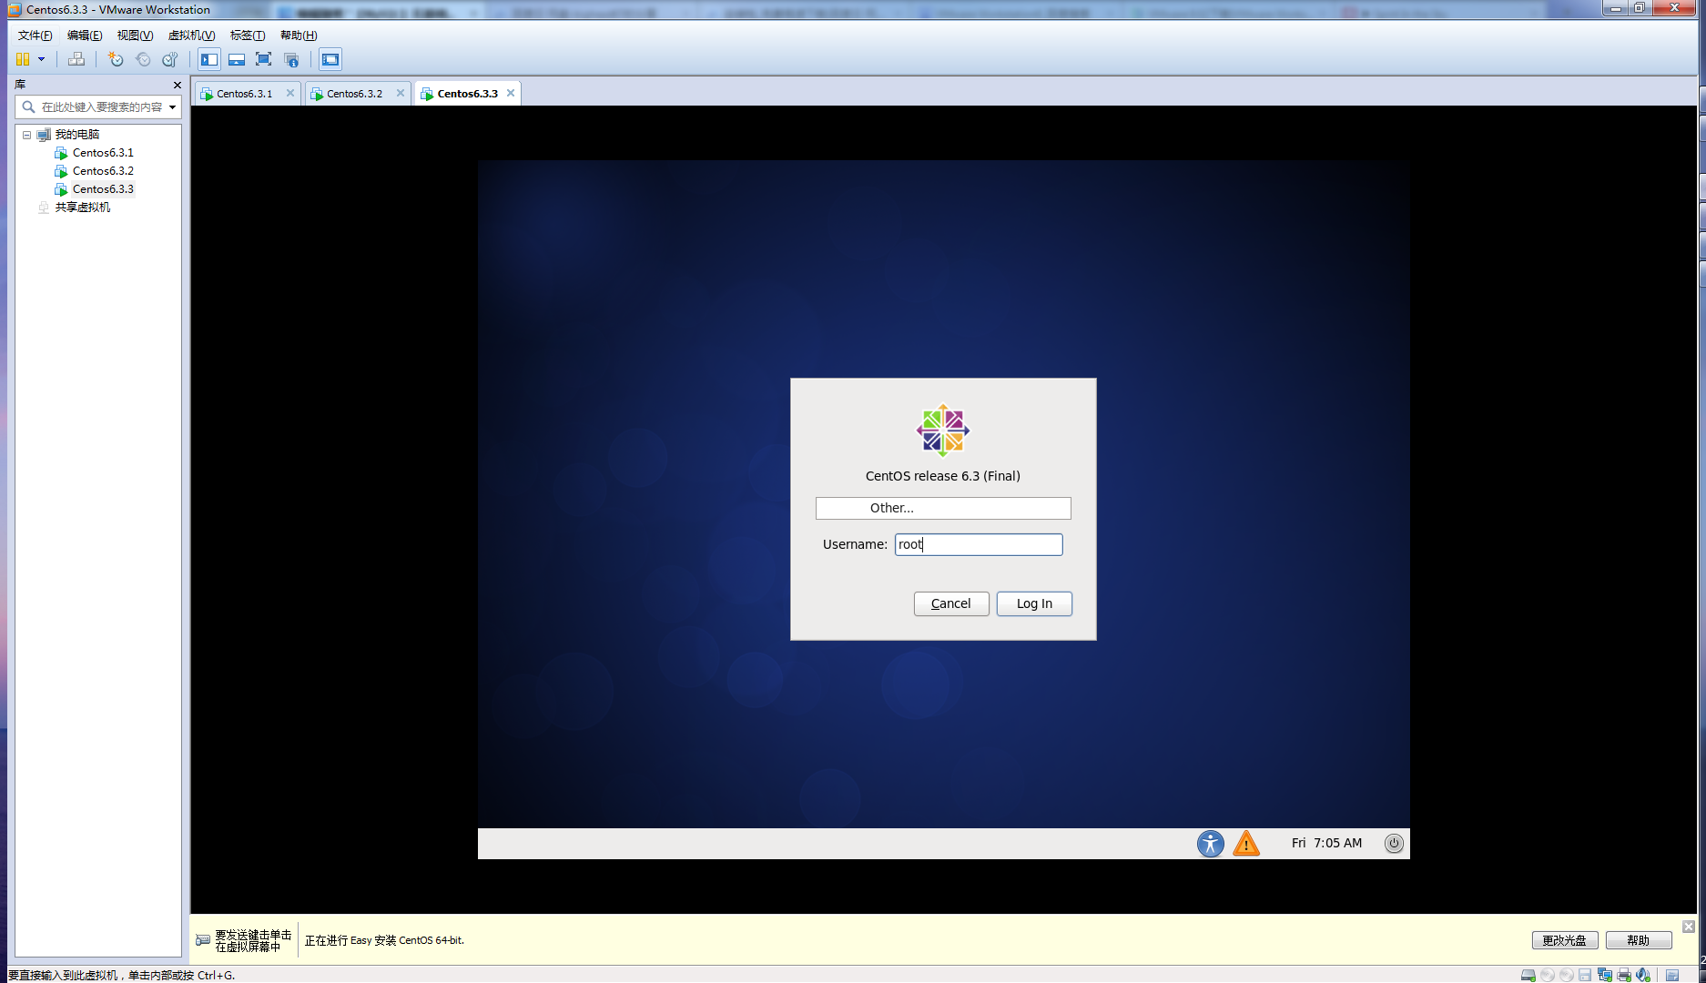Click the Username input field
The image size is (1706, 983).
point(979,544)
